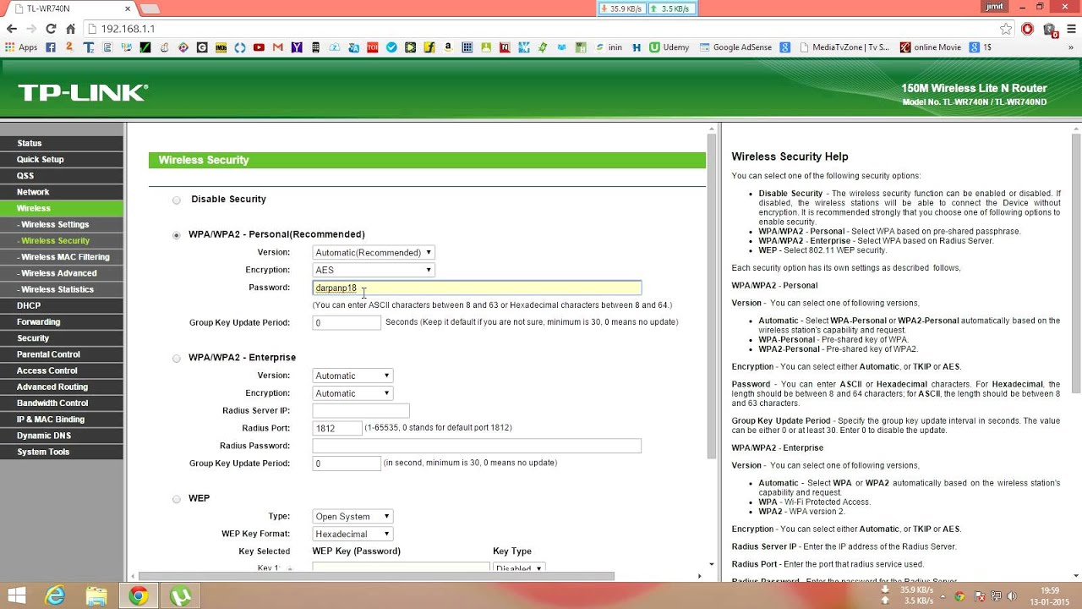Open uTorrent from the taskbar
The height and width of the screenshot is (609, 1082).
pyautogui.click(x=180, y=595)
